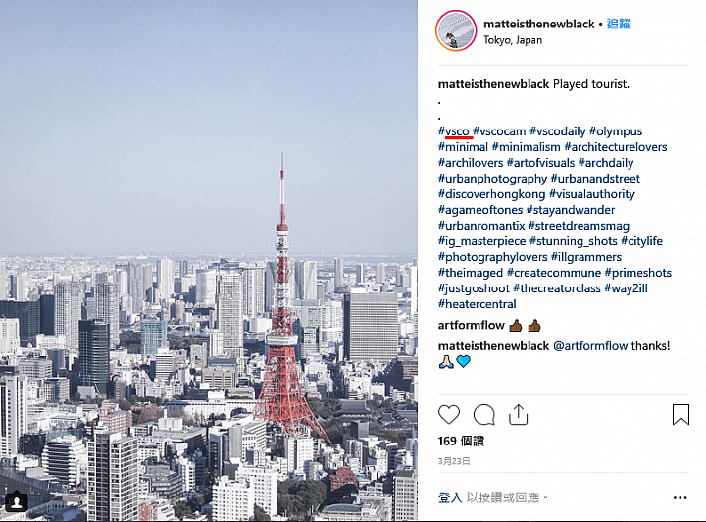Follow the account with the 追蹤 button
This screenshot has height=522, width=706.
pos(619,24)
